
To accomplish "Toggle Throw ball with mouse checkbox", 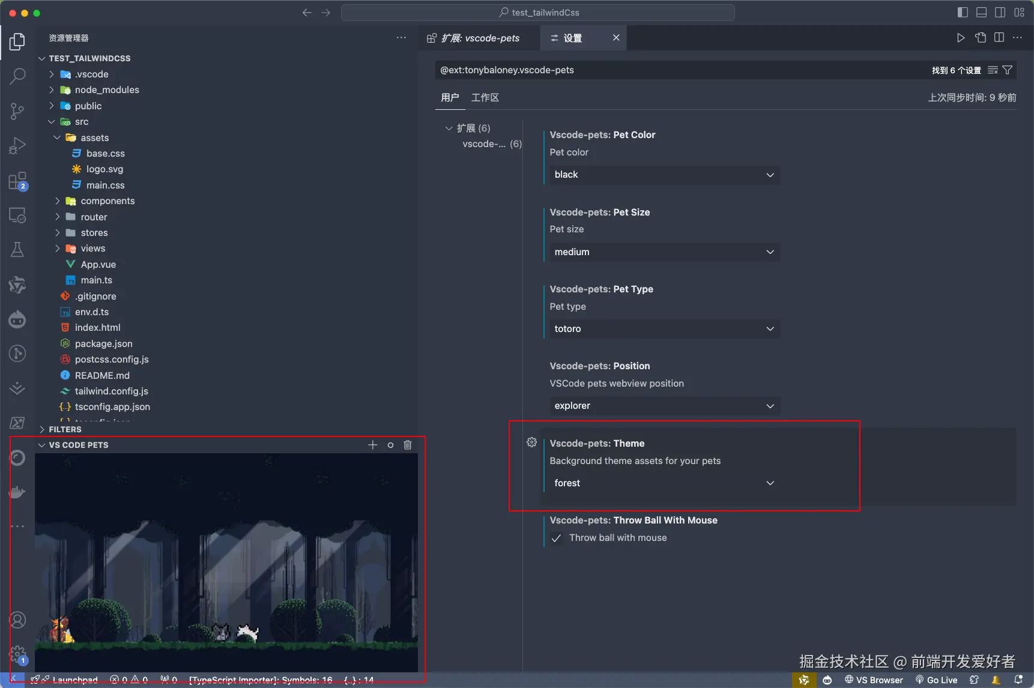I will pos(556,538).
